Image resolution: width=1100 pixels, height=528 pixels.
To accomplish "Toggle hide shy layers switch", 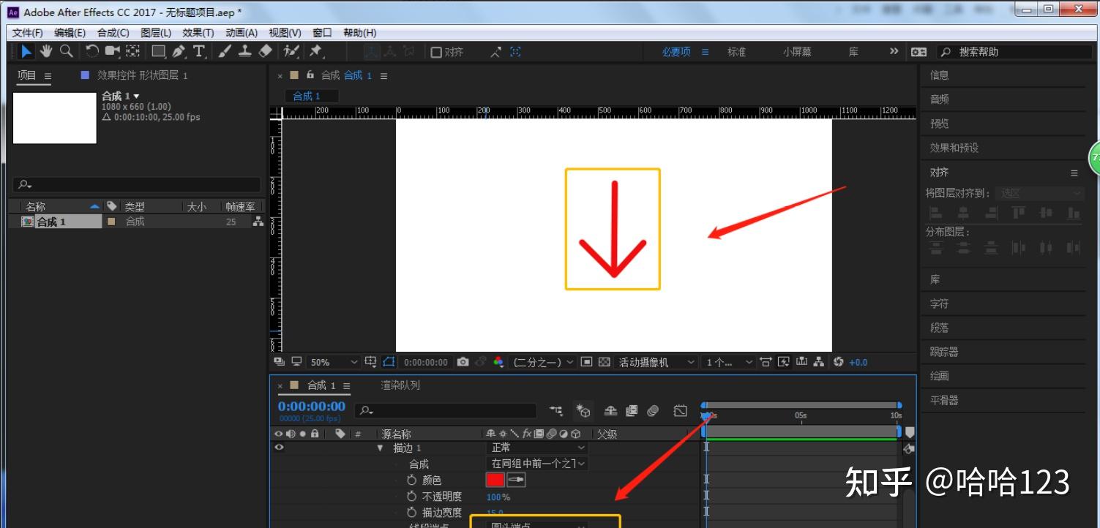I will [x=610, y=411].
